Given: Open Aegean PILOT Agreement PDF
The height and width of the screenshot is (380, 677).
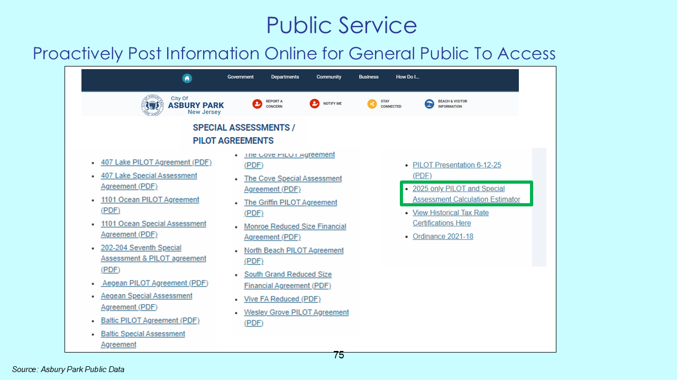Looking at the screenshot, I should pyautogui.click(x=155, y=283).
